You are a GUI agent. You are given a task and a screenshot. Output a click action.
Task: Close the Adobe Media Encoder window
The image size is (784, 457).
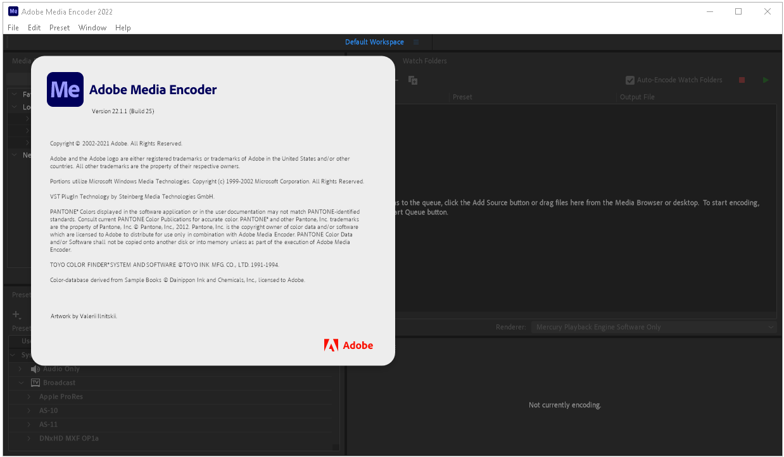(x=768, y=11)
